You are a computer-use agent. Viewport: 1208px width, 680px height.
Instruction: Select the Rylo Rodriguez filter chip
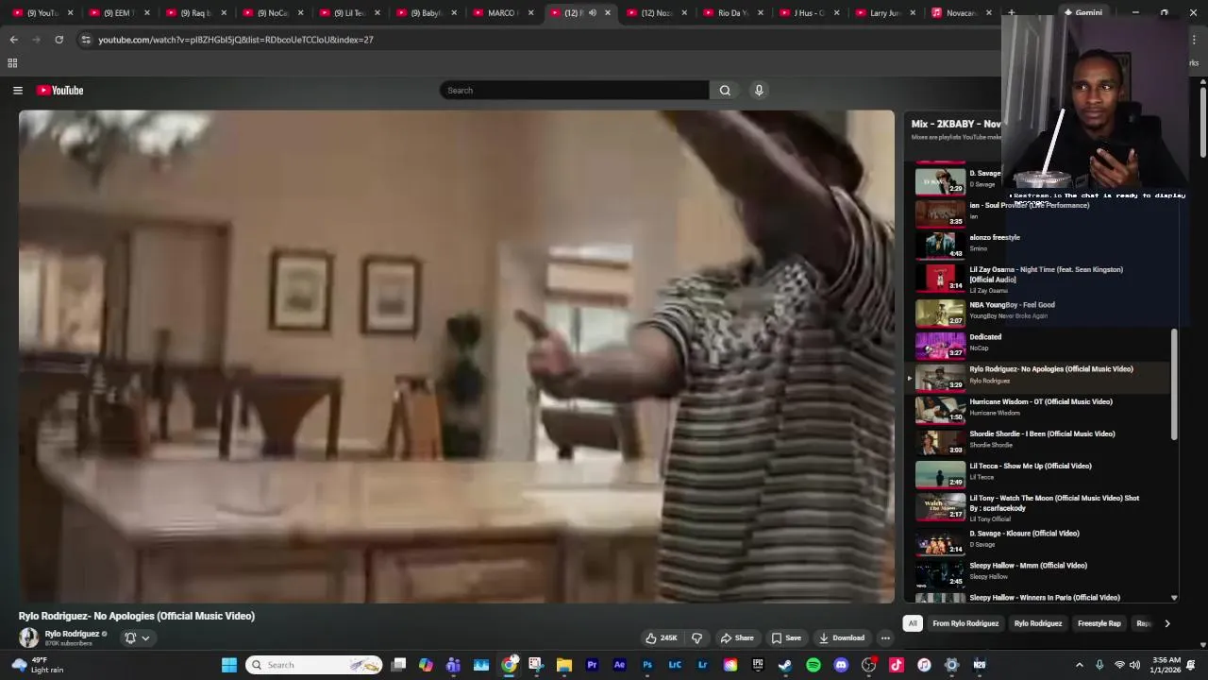[1038, 623]
